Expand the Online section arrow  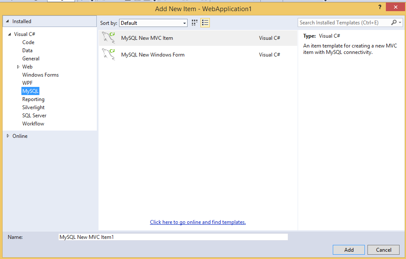pos(8,136)
